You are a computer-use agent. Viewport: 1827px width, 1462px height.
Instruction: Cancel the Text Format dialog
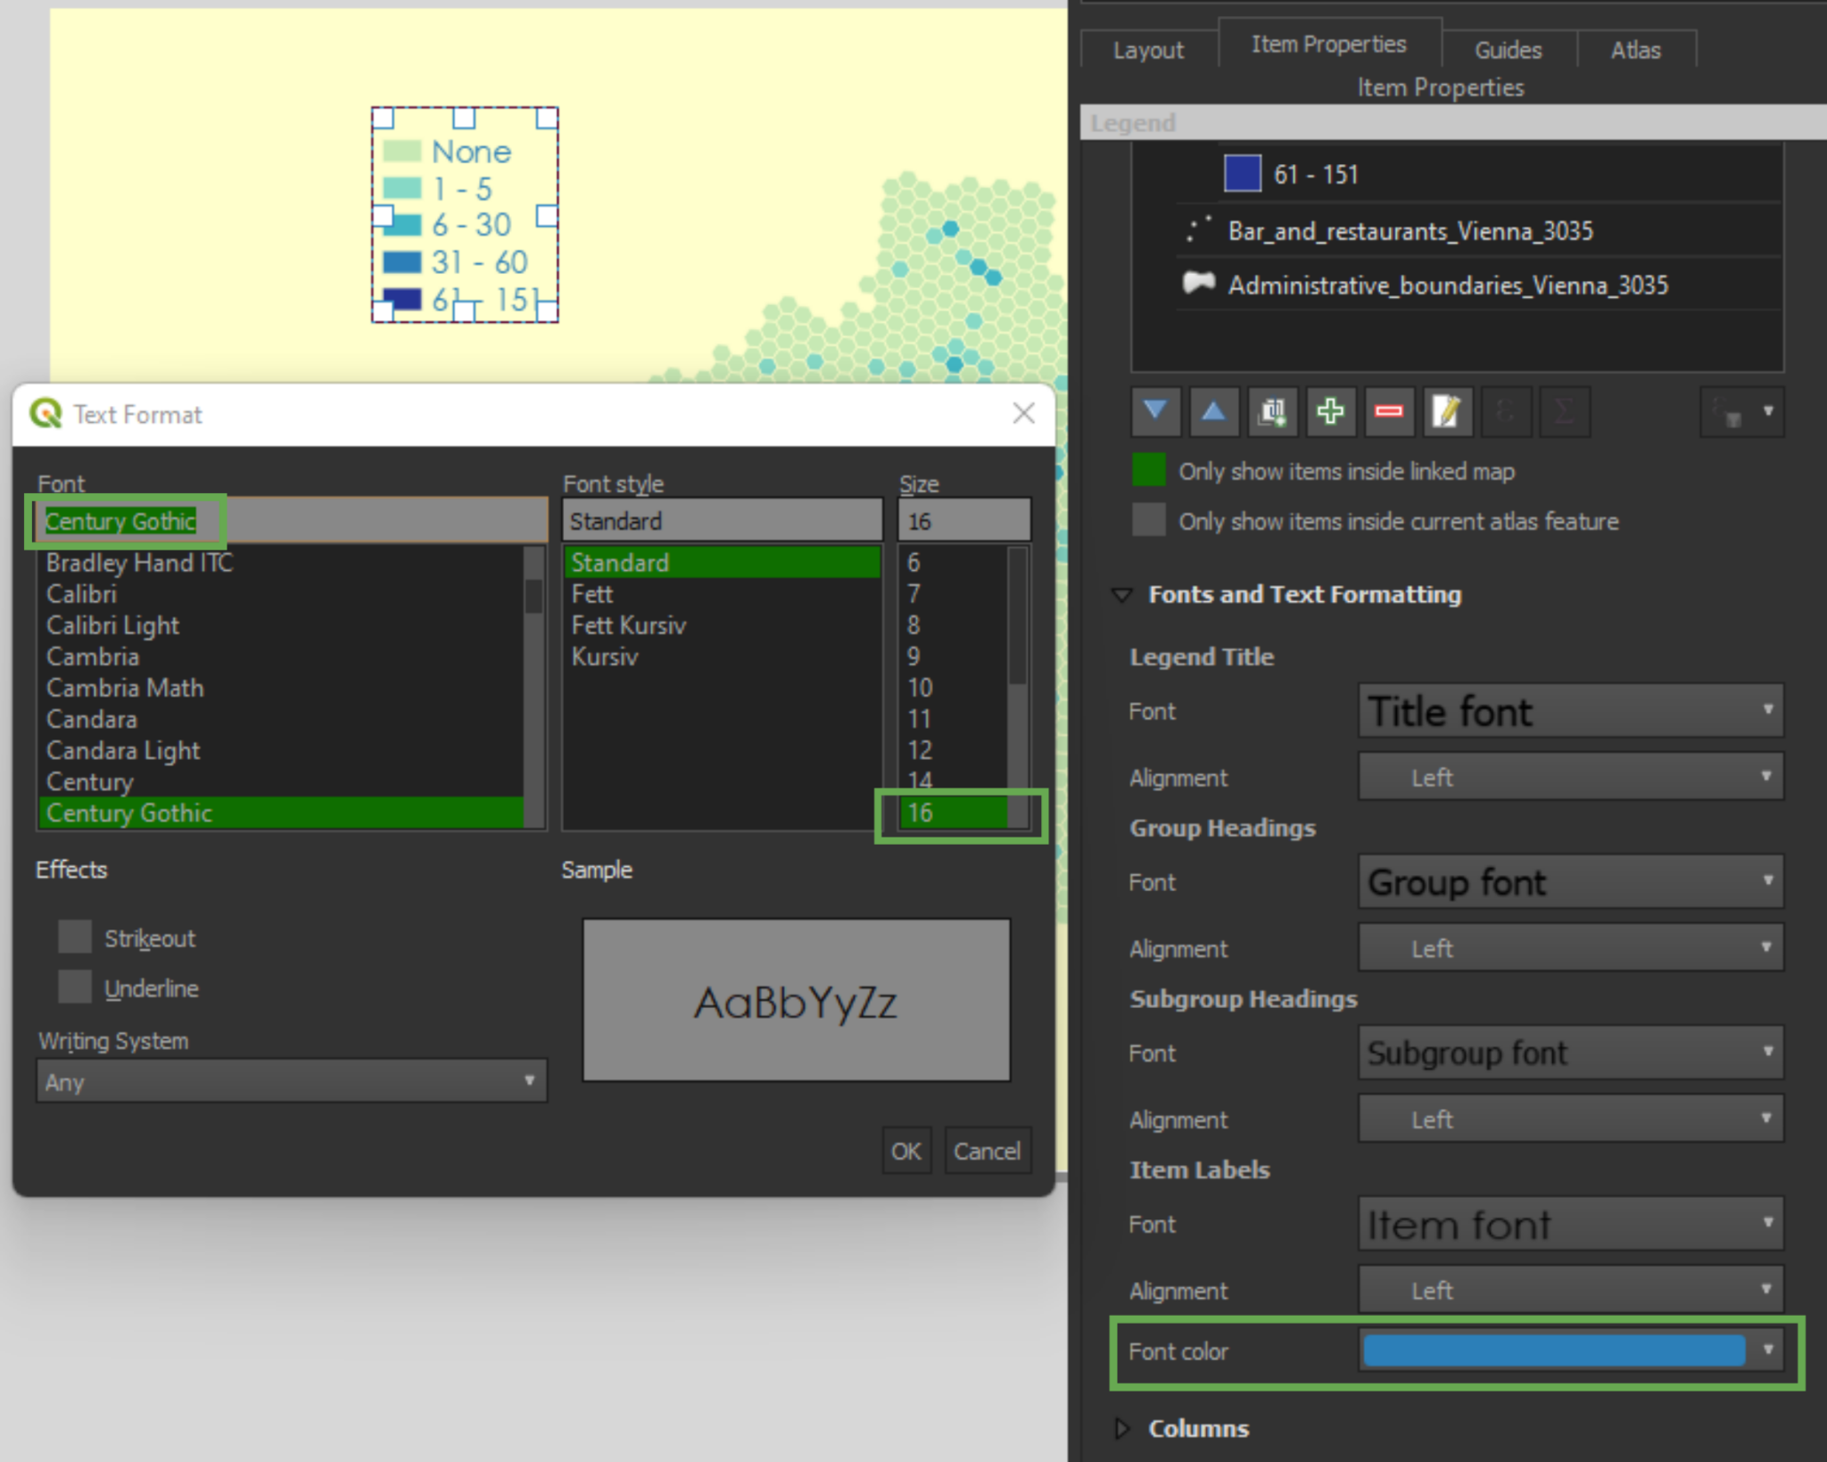pos(987,1151)
